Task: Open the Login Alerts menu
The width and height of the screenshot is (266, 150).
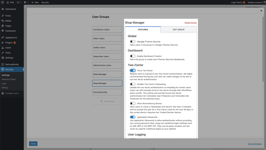Action: click(238, 2)
